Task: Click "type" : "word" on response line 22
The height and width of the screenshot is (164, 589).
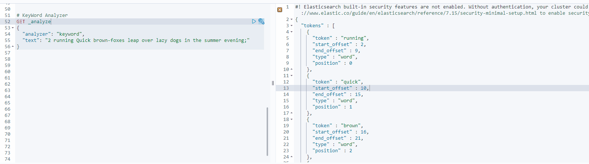Action: pos(335,145)
